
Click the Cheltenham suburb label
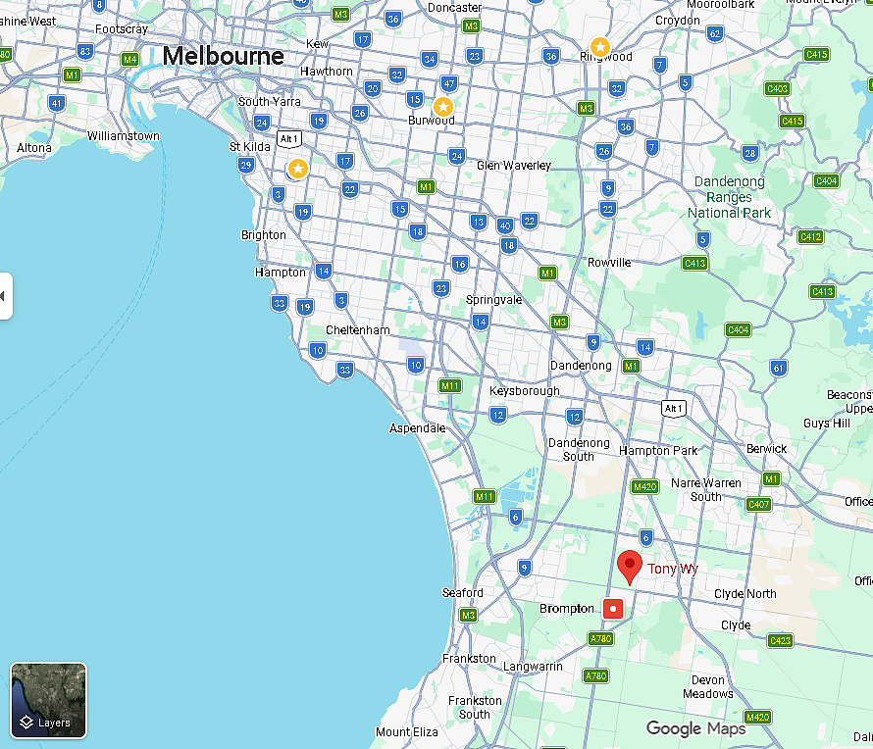[x=357, y=330]
